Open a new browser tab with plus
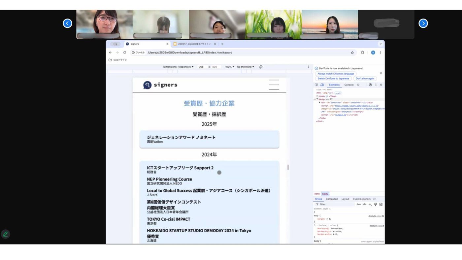Image resolution: width=462 pixels, height=260 pixels. coord(222,44)
